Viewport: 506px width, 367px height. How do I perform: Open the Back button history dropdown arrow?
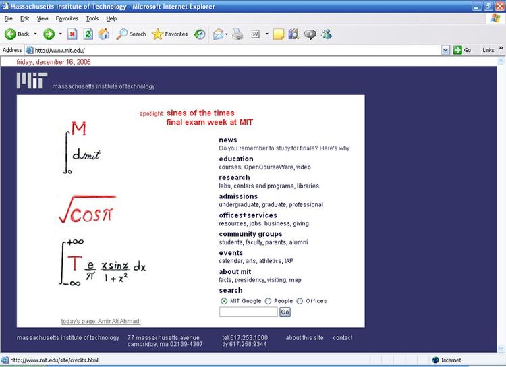35,34
